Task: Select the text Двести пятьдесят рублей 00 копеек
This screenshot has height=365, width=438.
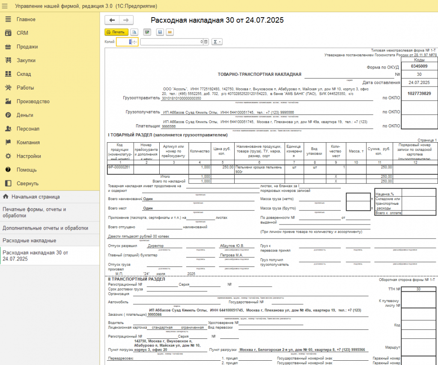Action: point(139,236)
